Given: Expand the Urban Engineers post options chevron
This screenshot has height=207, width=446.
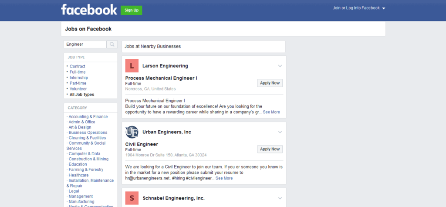Looking at the screenshot, I should (280, 132).
